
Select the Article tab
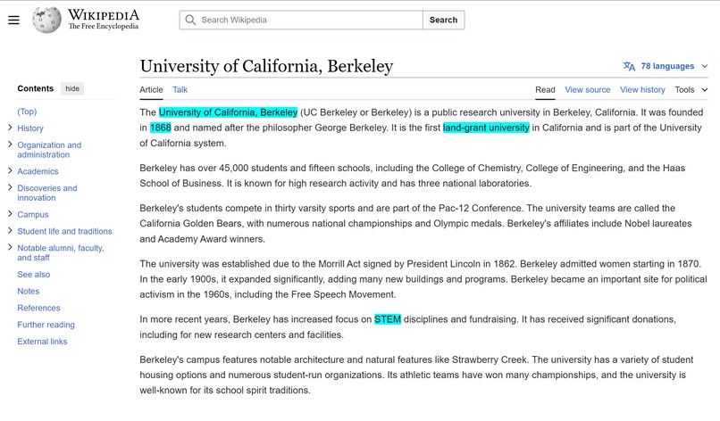pyautogui.click(x=151, y=90)
